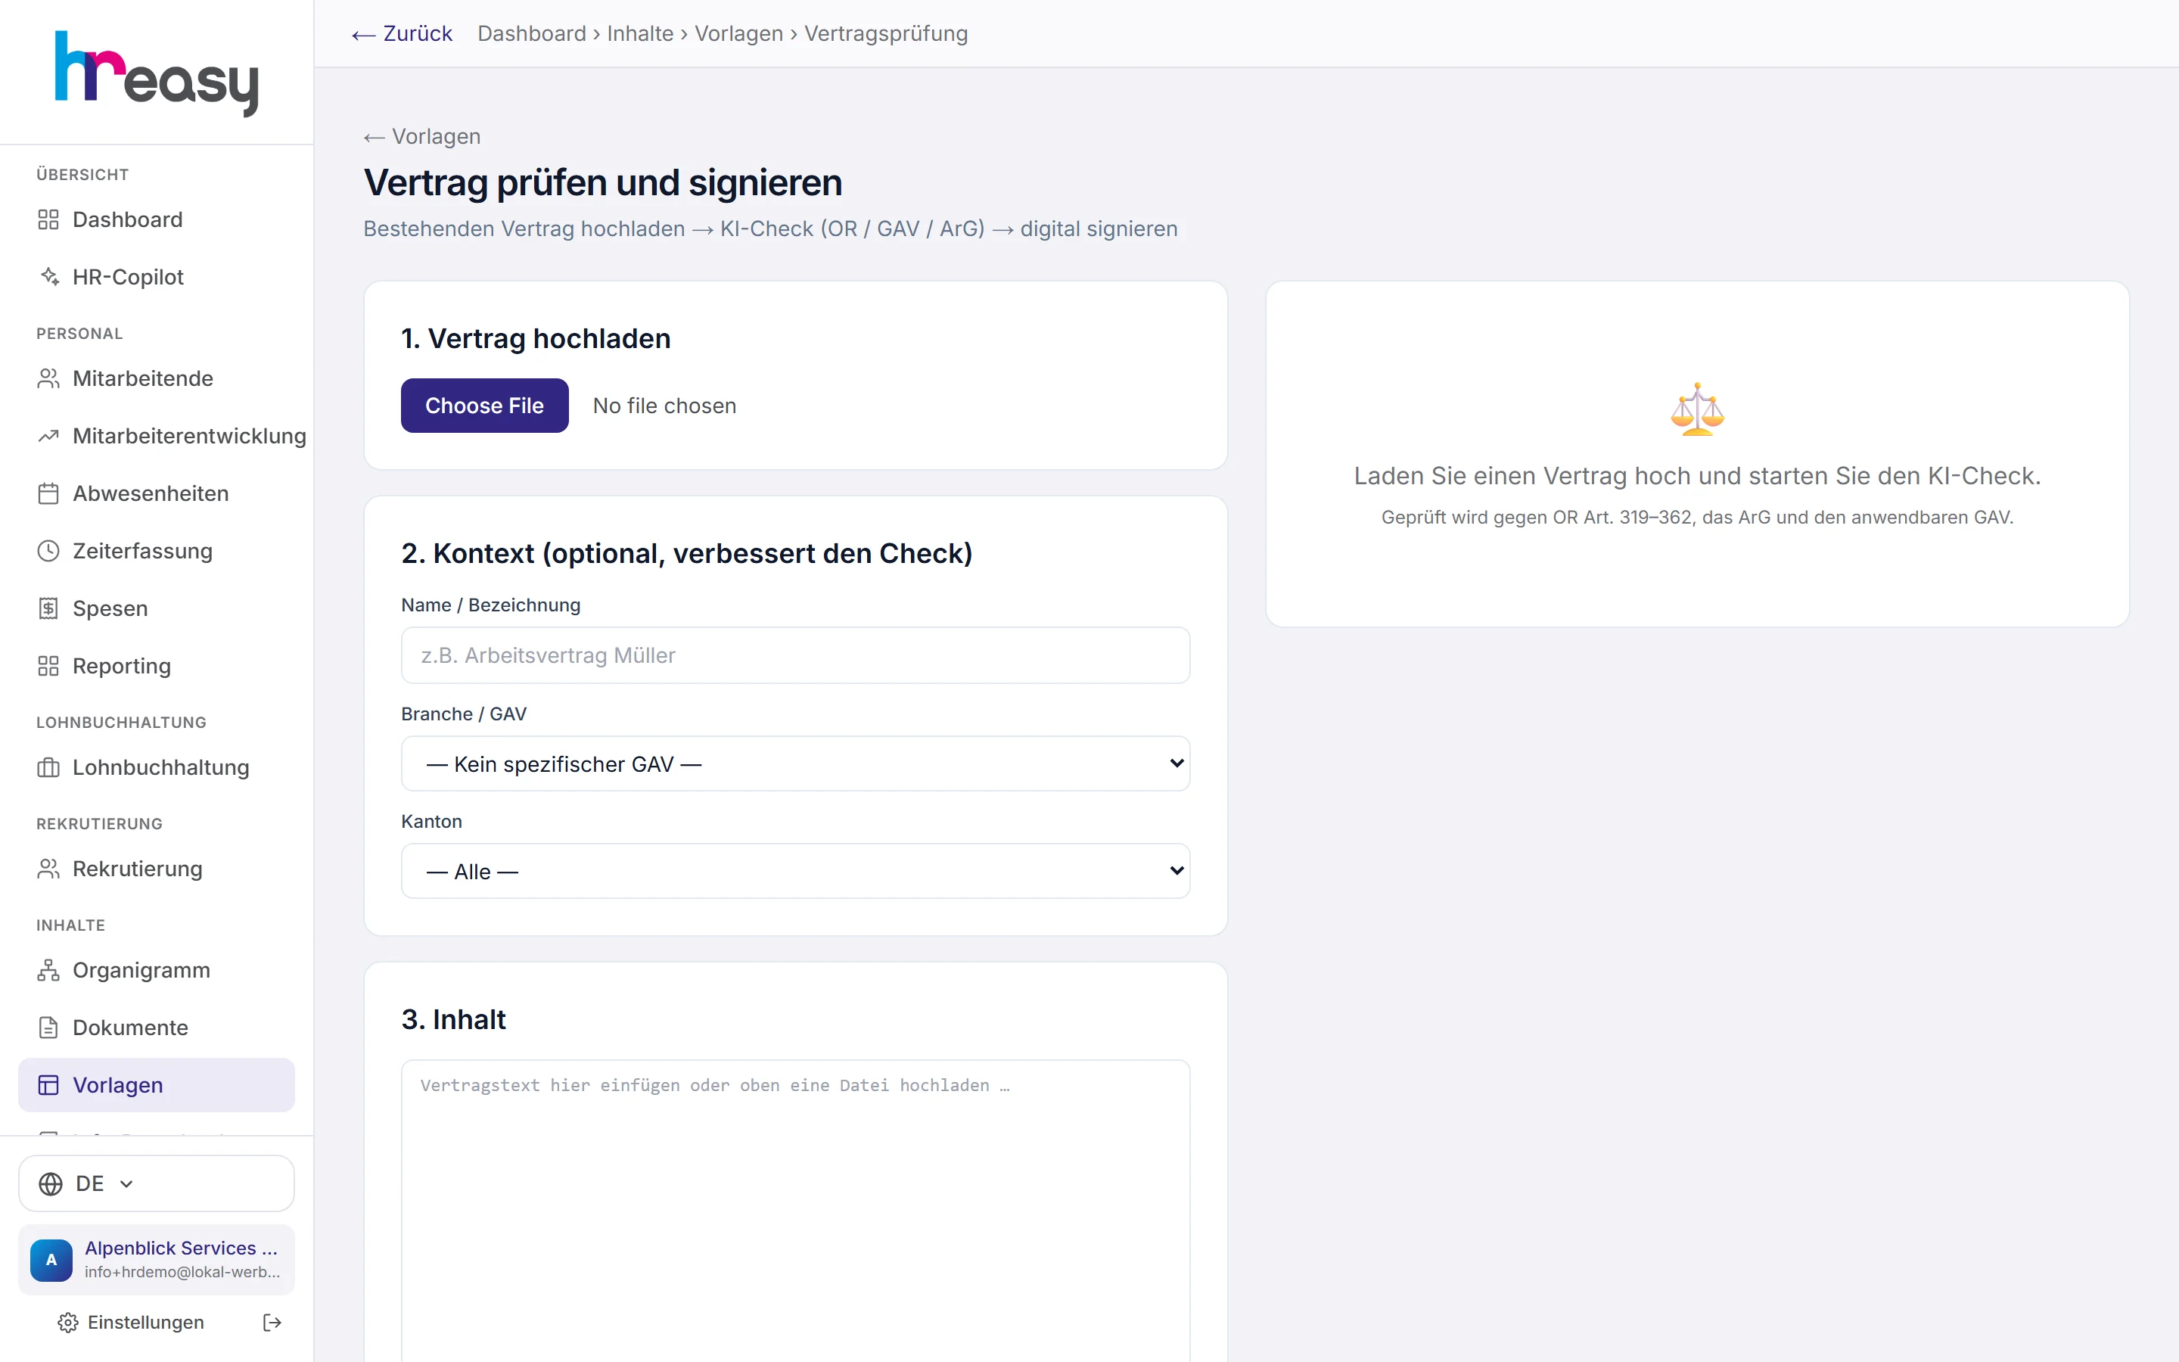Click the Einstellungen gear icon
This screenshot has width=2179, height=1362.
tap(67, 1323)
